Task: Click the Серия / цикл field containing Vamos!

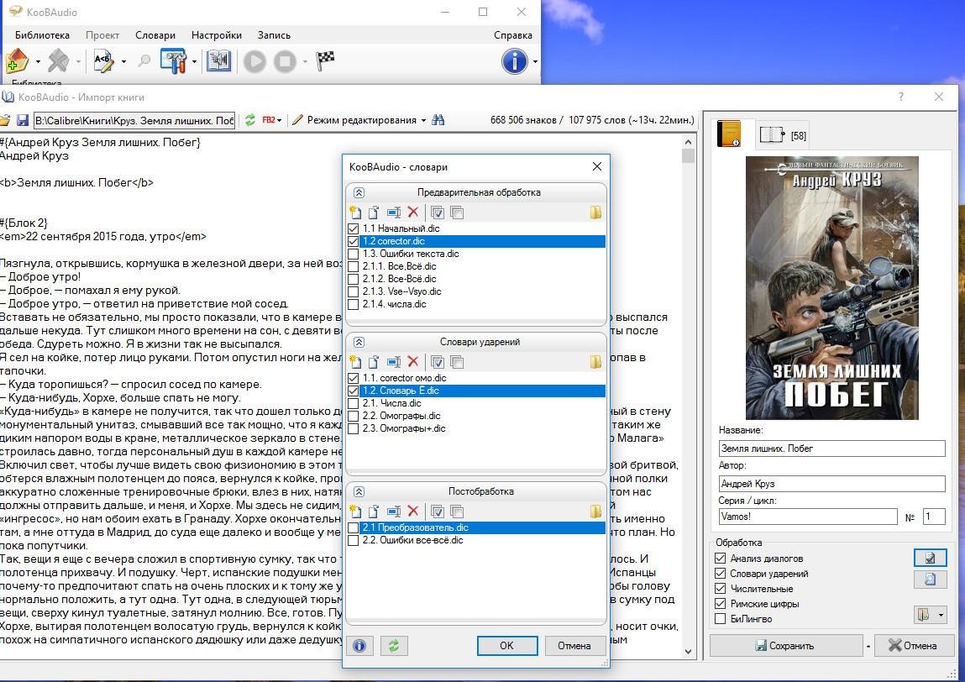Action: (807, 517)
